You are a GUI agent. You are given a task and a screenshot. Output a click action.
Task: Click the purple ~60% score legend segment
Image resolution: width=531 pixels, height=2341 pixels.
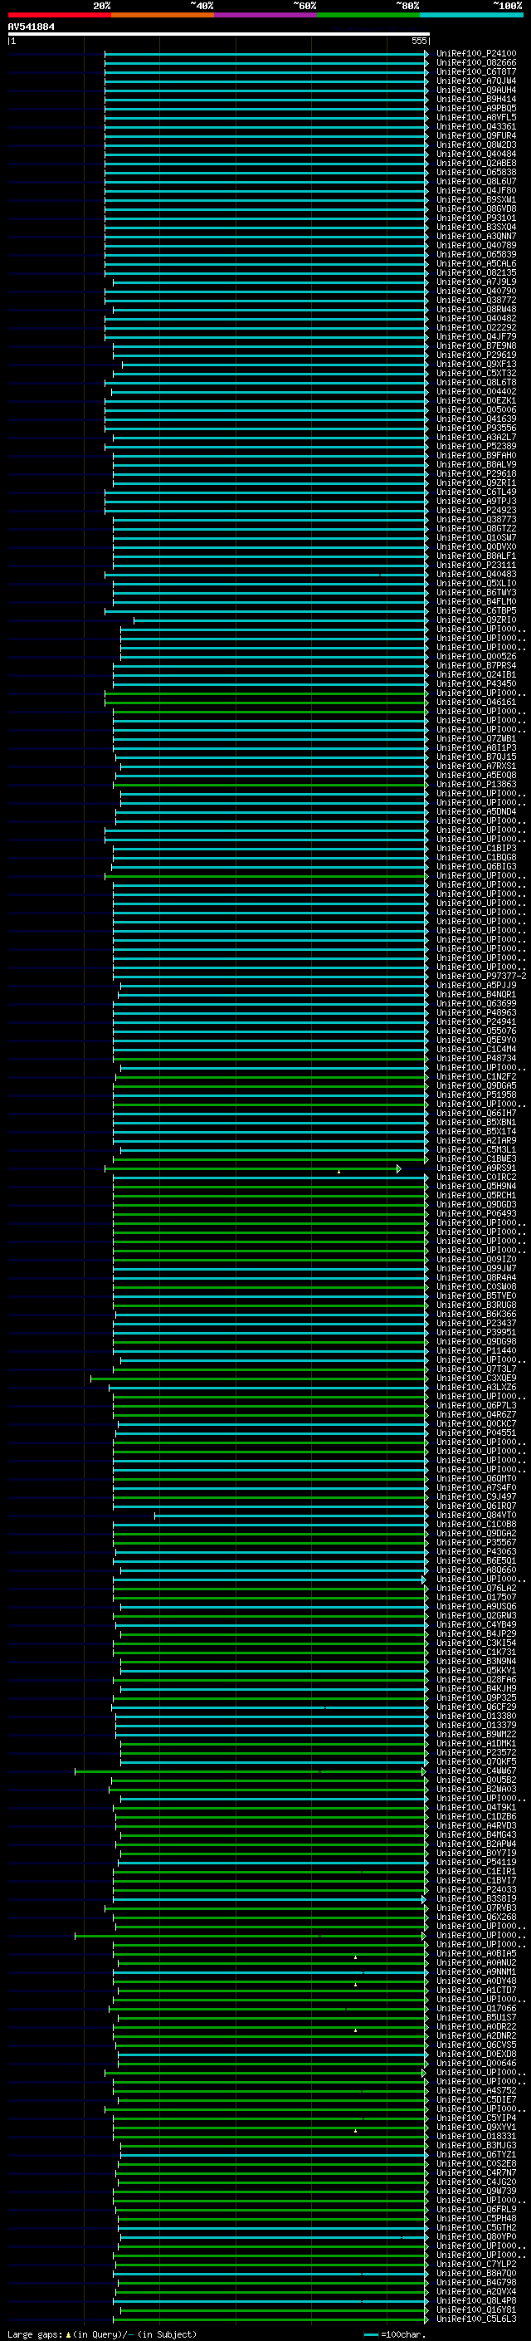click(x=266, y=15)
